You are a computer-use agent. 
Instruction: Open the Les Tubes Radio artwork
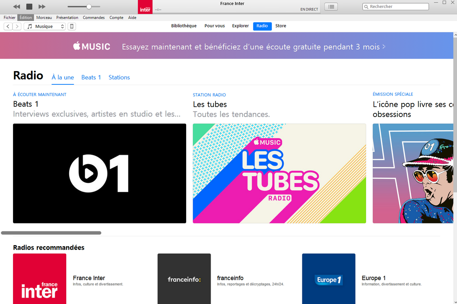click(280, 173)
